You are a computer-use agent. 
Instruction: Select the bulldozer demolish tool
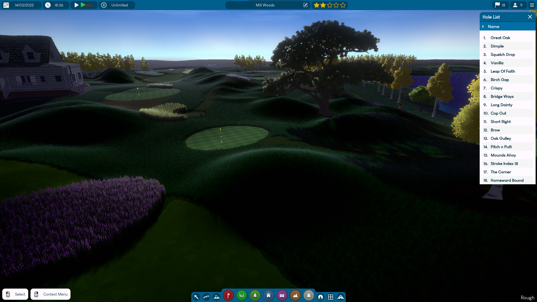pyautogui.click(x=217, y=297)
